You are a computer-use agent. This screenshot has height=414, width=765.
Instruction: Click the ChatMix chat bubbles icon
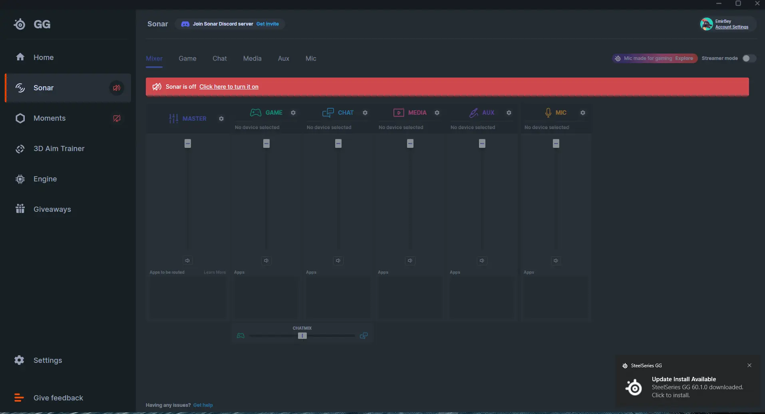pos(364,336)
